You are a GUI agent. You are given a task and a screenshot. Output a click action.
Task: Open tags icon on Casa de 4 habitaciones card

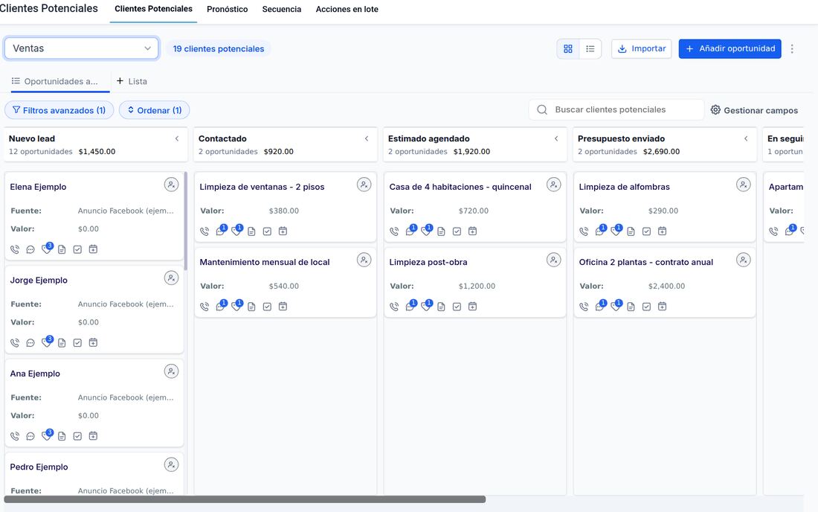426,231
